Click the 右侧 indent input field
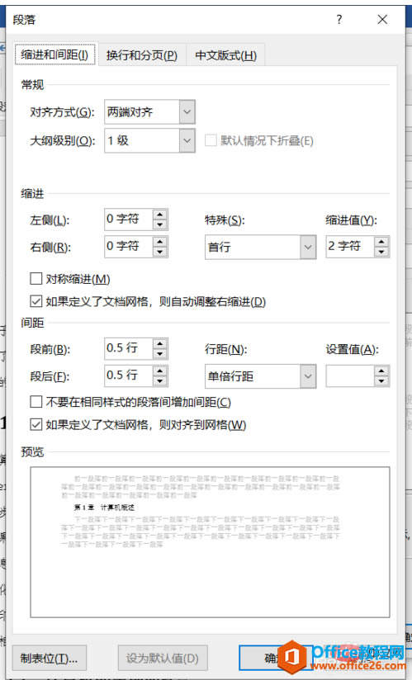The width and height of the screenshot is (412, 680). tap(128, 247)
